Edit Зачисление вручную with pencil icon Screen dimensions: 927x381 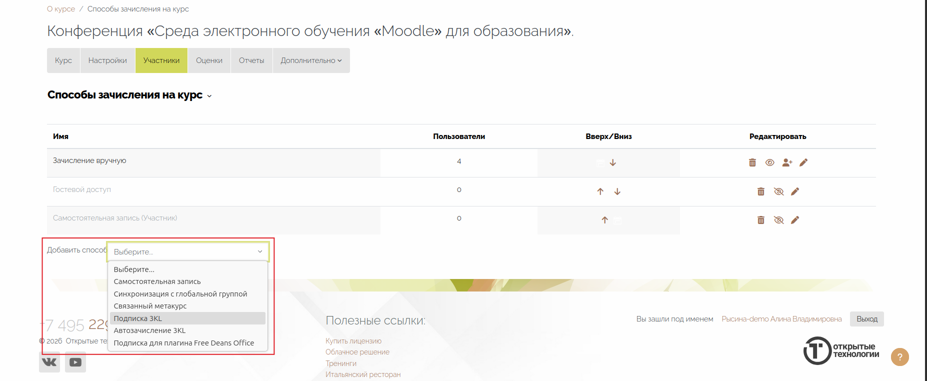pyautogui.click(x=803, y=162)
